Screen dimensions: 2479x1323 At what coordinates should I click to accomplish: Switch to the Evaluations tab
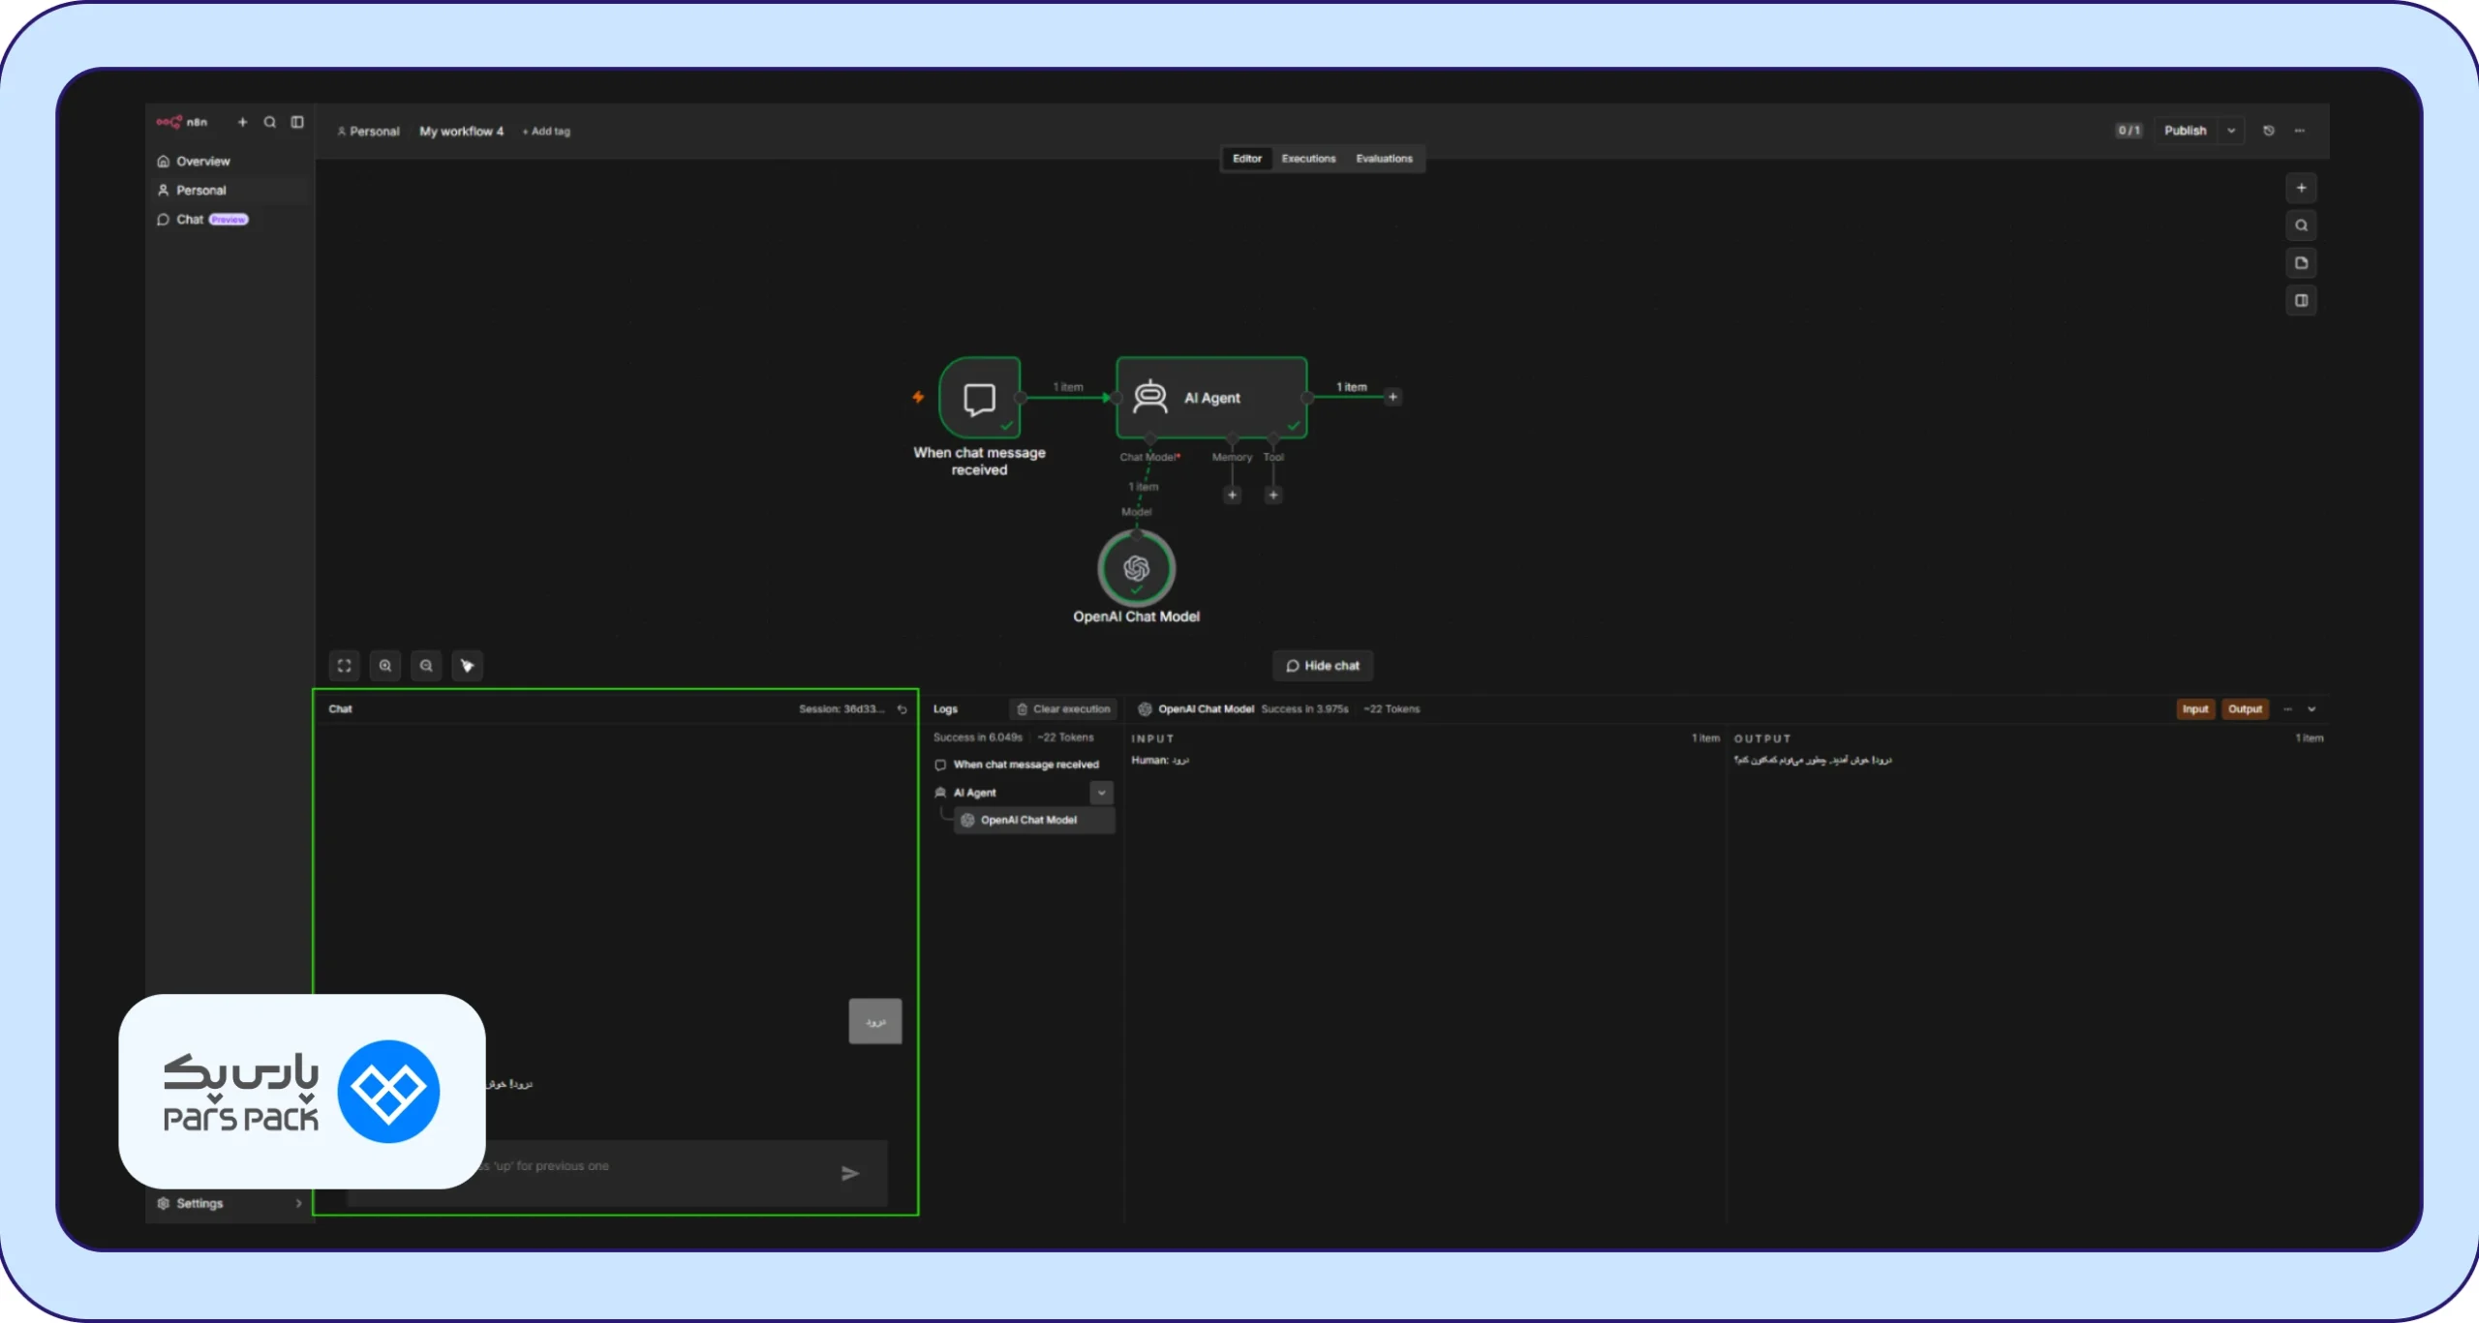[1384, 159]
